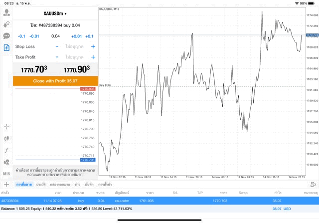Screen dimensions: 319x223
Task: Decrease volume by -0.1
Action: (x=21, y=36)
